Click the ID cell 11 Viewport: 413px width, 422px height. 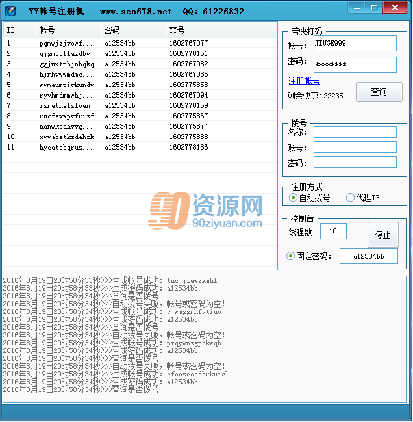point(11,147)
